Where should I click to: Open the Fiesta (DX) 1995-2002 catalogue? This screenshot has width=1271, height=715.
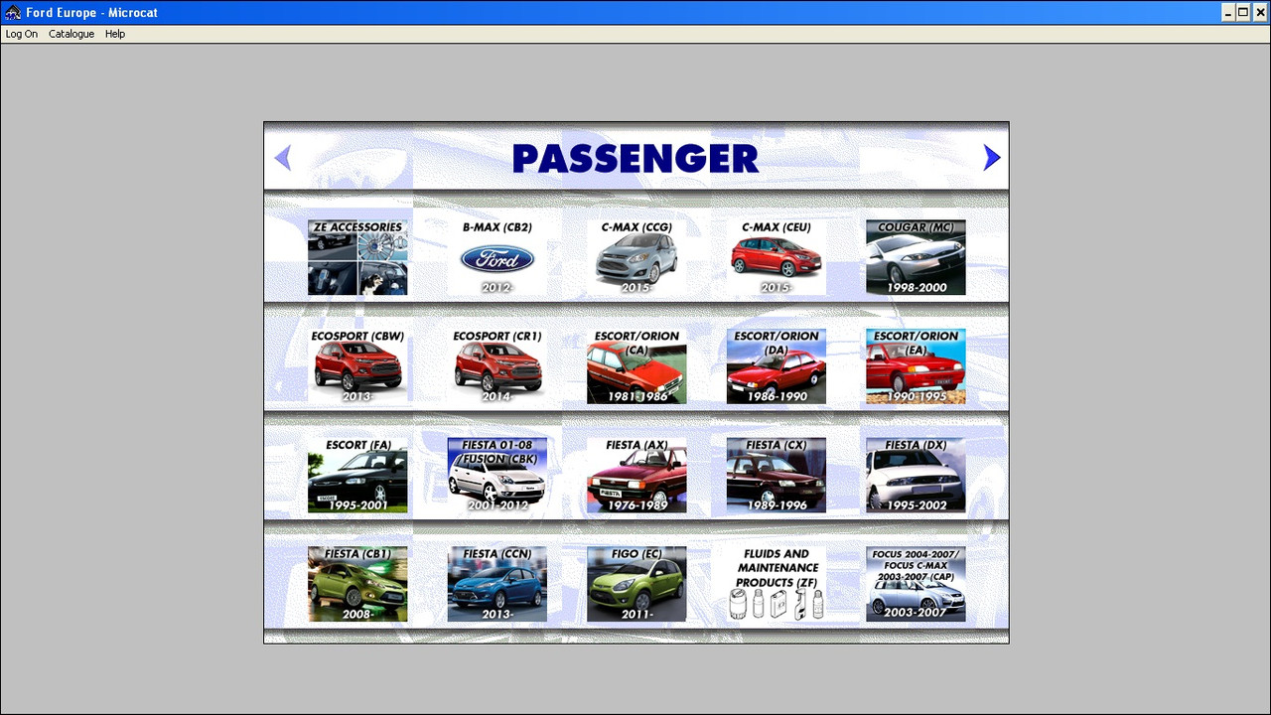click(x=916, y=476)
